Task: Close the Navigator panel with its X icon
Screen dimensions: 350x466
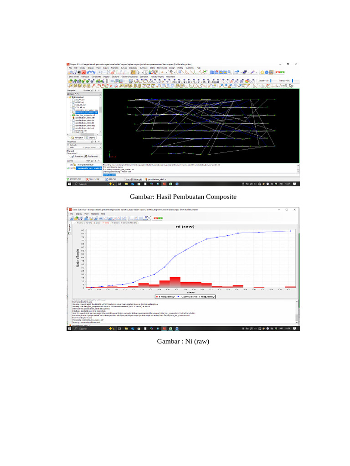Action: pos(99,91)
